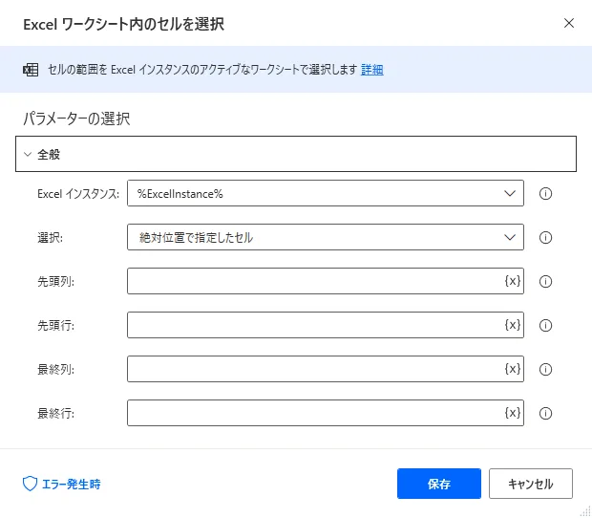Click the info icon beside 先頭行 field
The height and width of the screenshot is (518, 592).
[x=546, y=325]
